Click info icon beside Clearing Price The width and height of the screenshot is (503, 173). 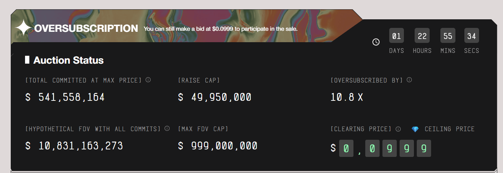[398, 129]
